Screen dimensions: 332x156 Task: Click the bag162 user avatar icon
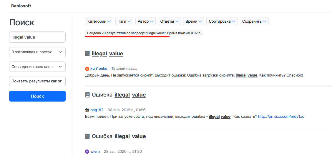click(87, 110)
